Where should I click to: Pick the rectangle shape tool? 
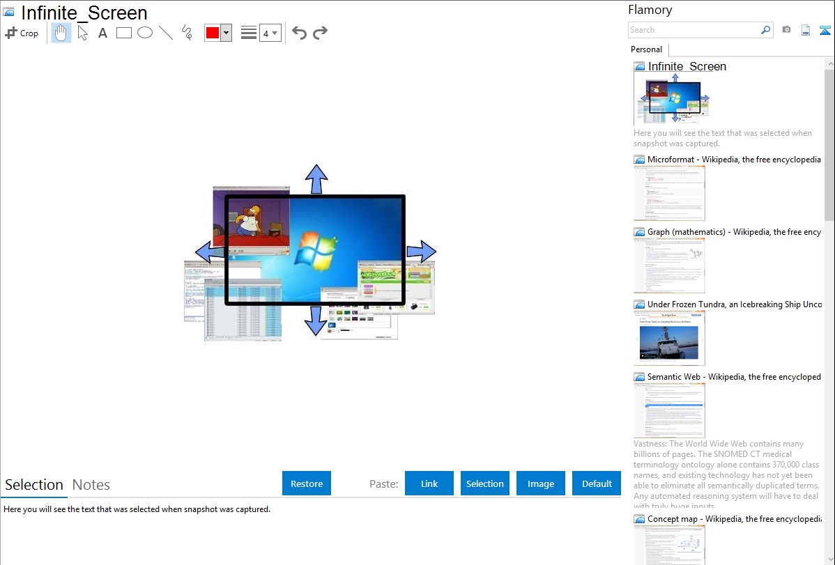tap(124, 33)
